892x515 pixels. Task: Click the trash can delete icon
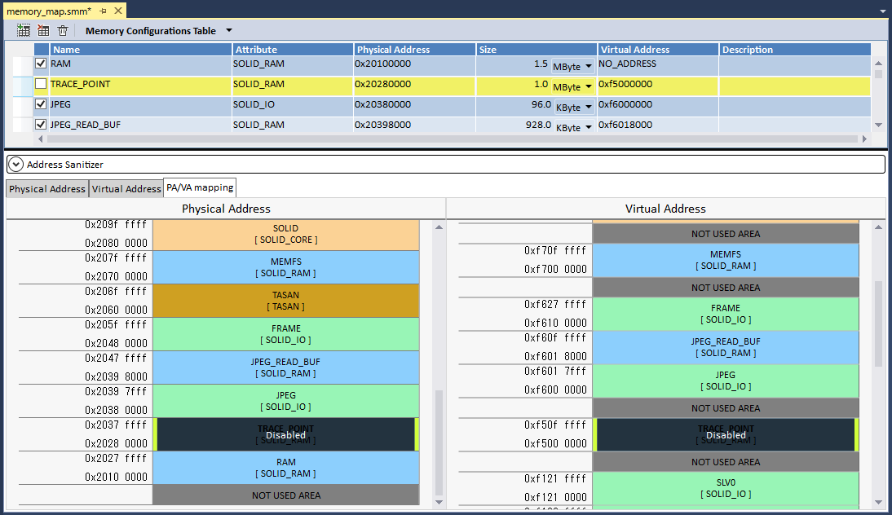pyautogui.click(x=63, y=31)
